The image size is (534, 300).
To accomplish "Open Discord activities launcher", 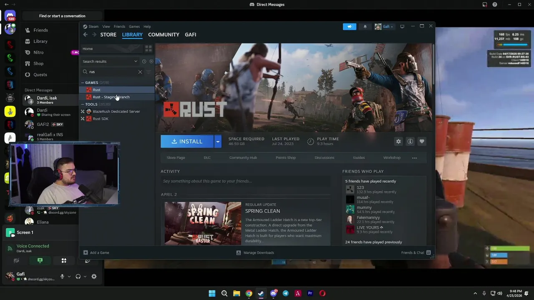I will coord(64,260).
